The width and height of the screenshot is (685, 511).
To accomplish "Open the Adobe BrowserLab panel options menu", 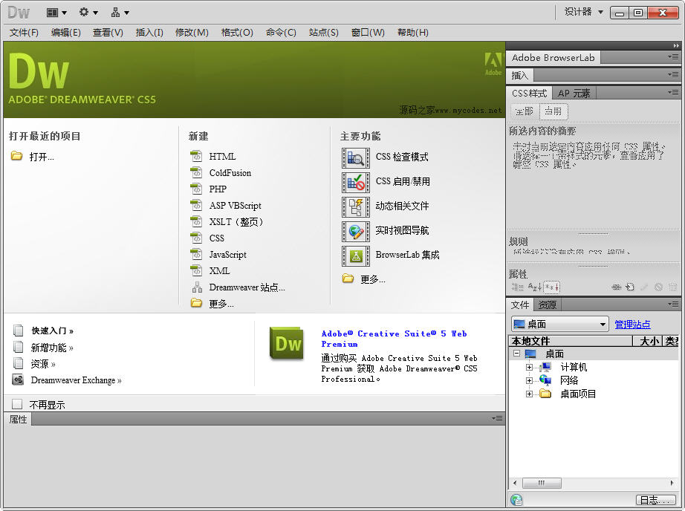I will coord(673,56).
